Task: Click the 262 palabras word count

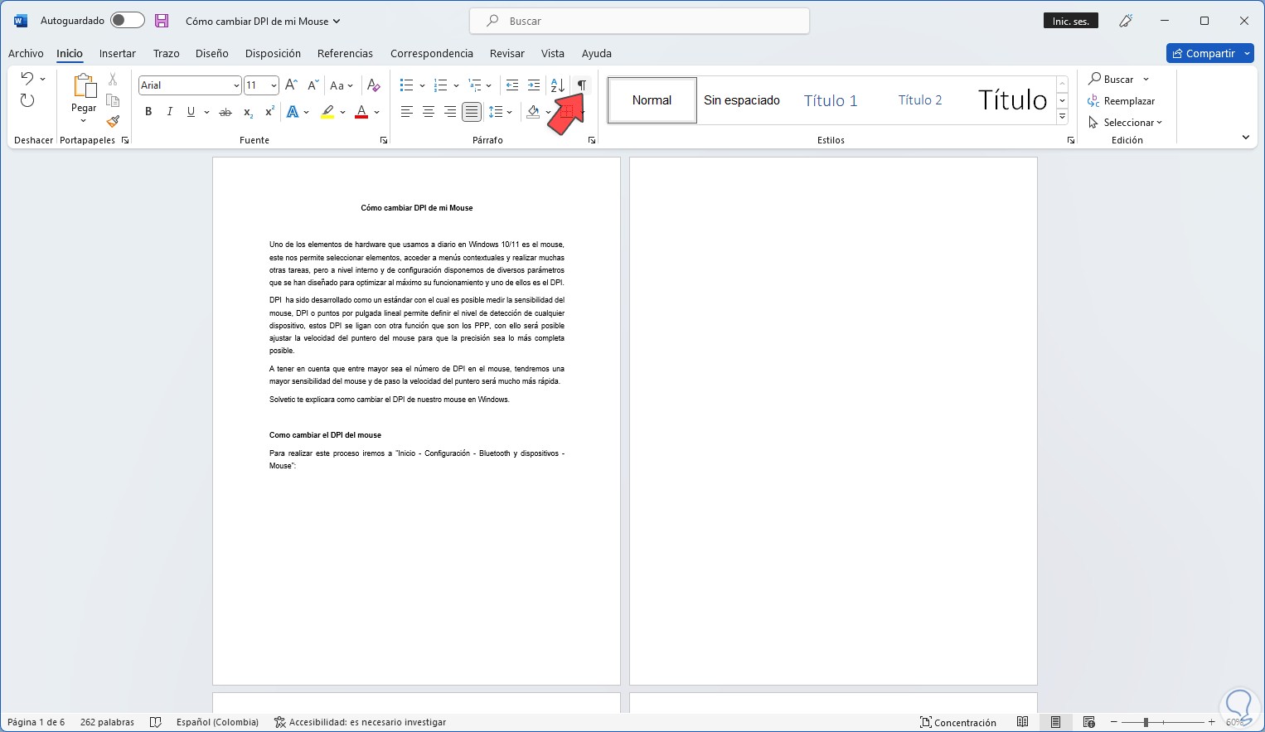Action: 107,722
